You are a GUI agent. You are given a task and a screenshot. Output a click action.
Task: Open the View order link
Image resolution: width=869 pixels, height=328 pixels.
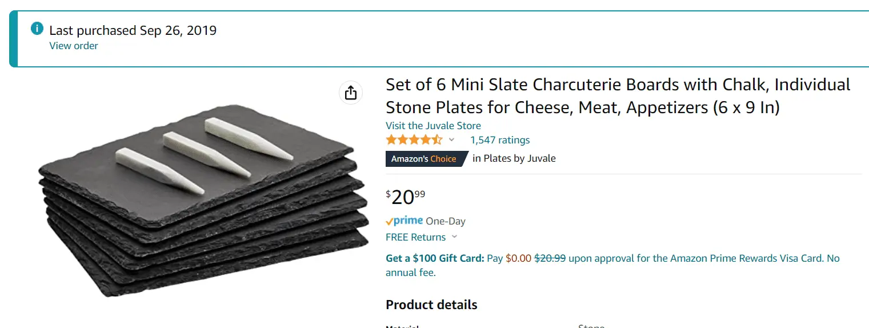pyautogui.click(x=74, y=46)
